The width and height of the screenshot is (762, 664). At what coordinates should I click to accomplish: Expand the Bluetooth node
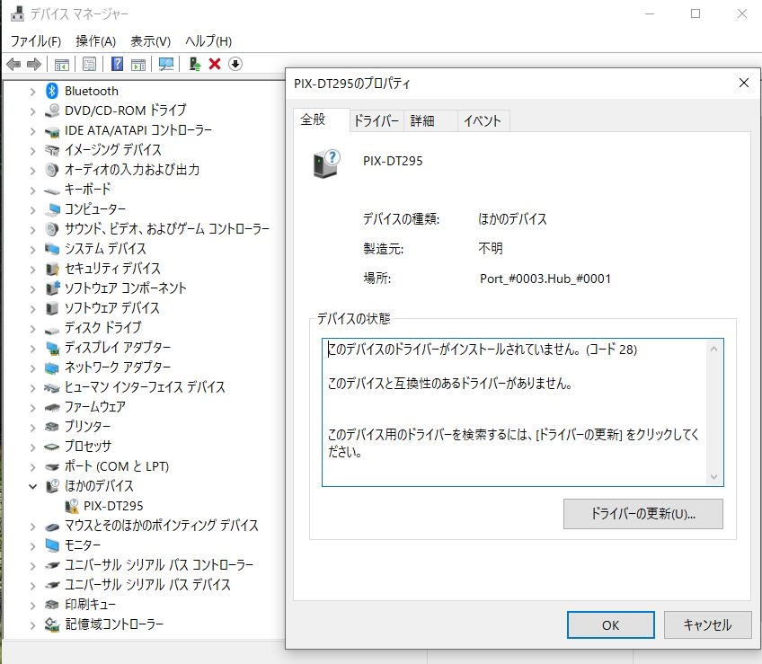[x=32, y=92]
